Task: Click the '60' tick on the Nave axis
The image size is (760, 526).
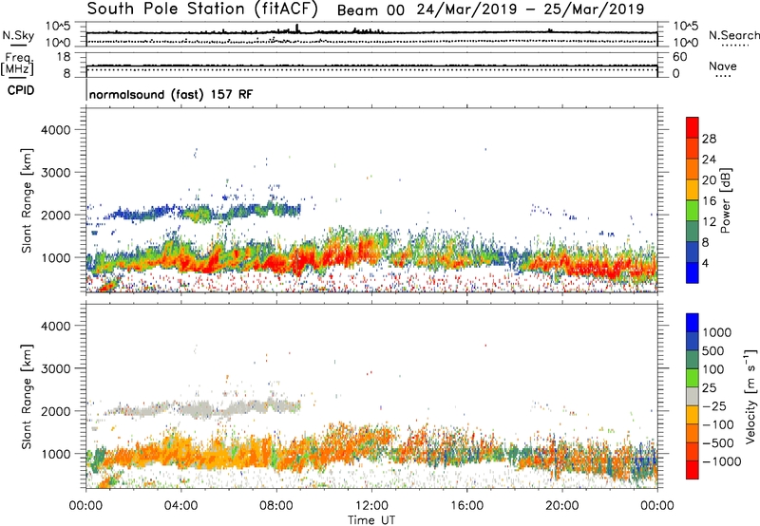Action: click(680, 57)
